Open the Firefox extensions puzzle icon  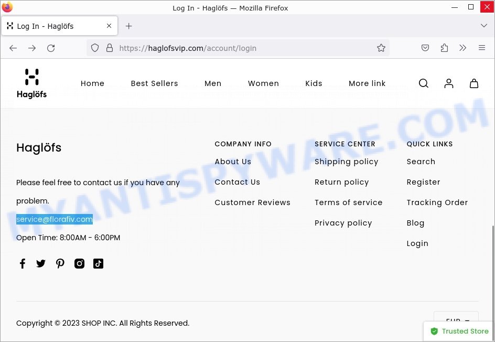coord(444,48)
